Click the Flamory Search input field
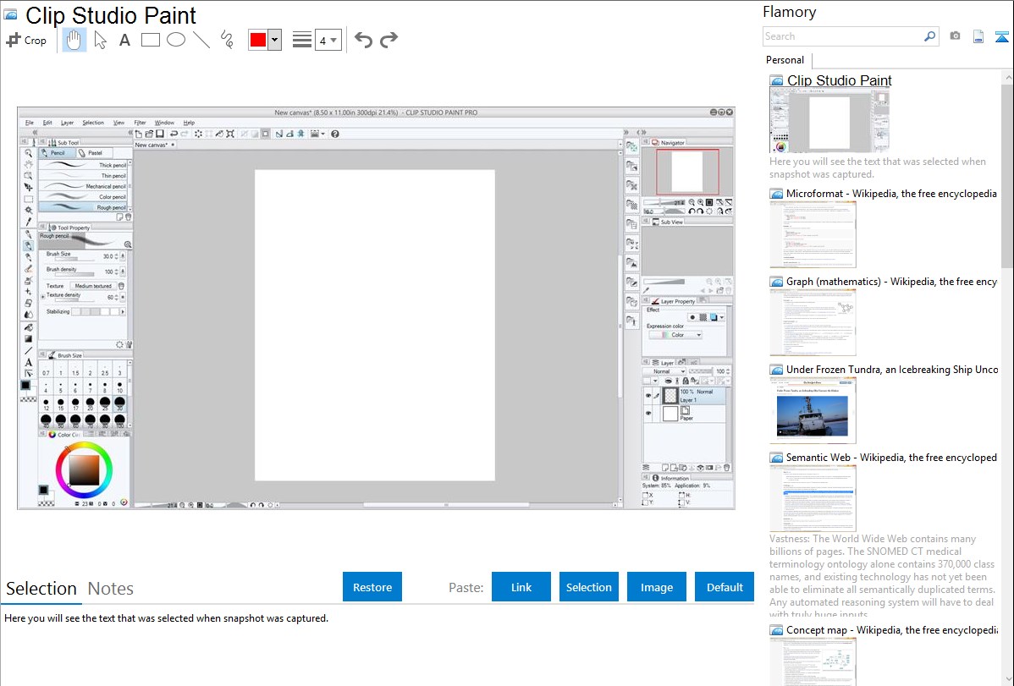 [842, 36]
